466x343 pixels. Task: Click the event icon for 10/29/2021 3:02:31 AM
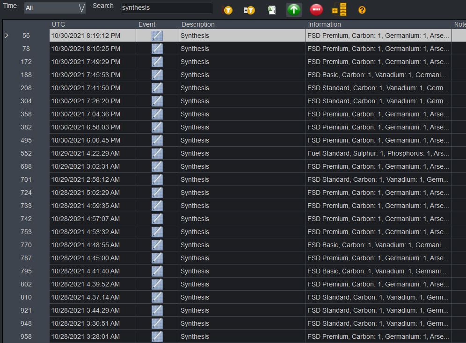[x=157, y=166]
